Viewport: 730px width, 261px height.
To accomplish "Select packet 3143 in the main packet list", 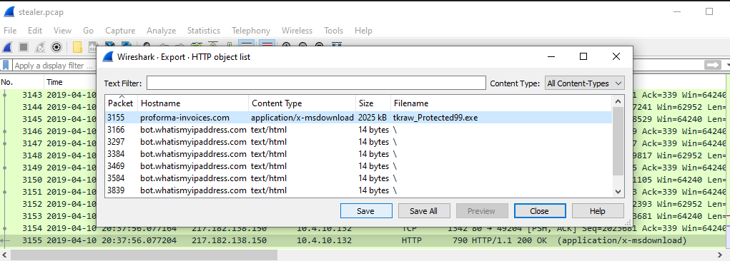I will click(48, 95).
